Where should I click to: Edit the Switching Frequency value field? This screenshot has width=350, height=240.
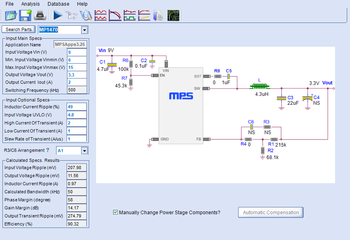point(77,90)
